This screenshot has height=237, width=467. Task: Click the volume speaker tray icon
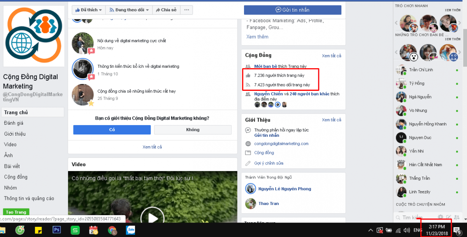click(x=407, y=230)
